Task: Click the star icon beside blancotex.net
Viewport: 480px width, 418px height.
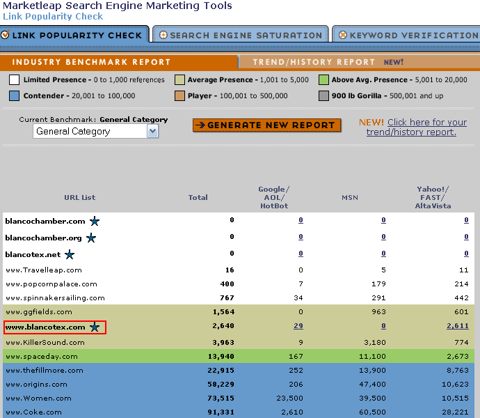Action: 70,254
